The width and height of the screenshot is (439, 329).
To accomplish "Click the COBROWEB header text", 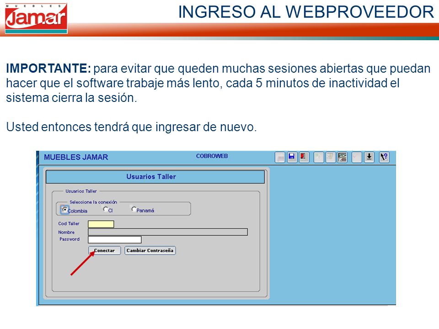I will pyautogui.click(x=212, y=156).
